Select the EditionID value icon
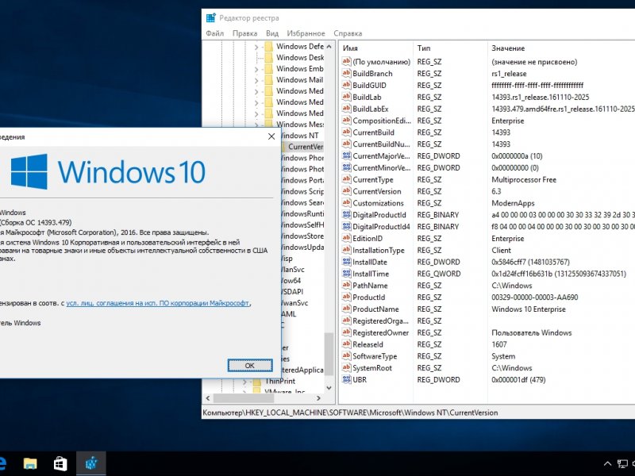Screen dimensions: 635x476 tap(346, 238)
